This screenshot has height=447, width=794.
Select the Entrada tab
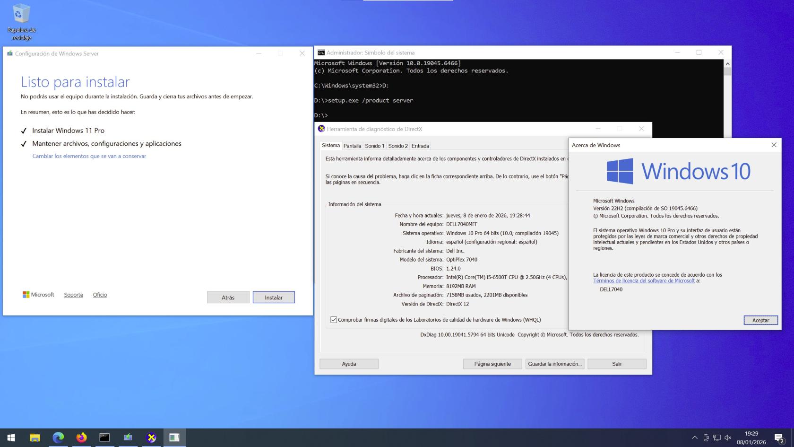click(420, 146)
